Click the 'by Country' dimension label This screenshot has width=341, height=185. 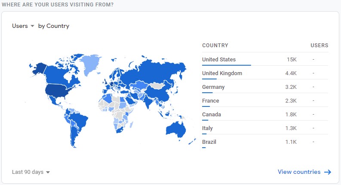(53, 26)
